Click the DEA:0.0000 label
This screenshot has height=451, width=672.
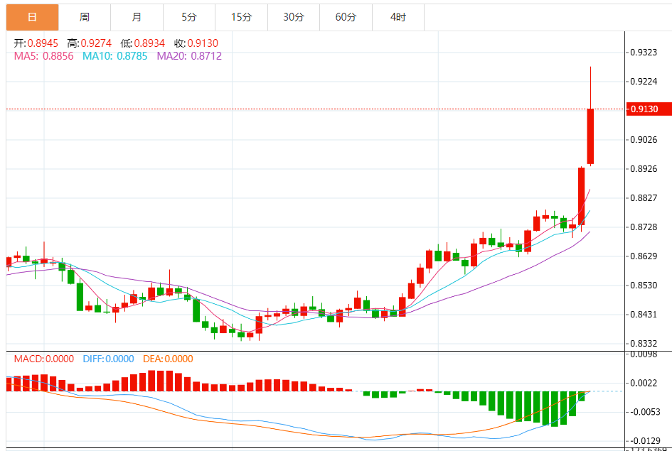tap(168, 359)
